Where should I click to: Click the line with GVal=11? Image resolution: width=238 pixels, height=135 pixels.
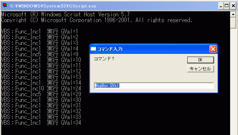tap(41, 66)
